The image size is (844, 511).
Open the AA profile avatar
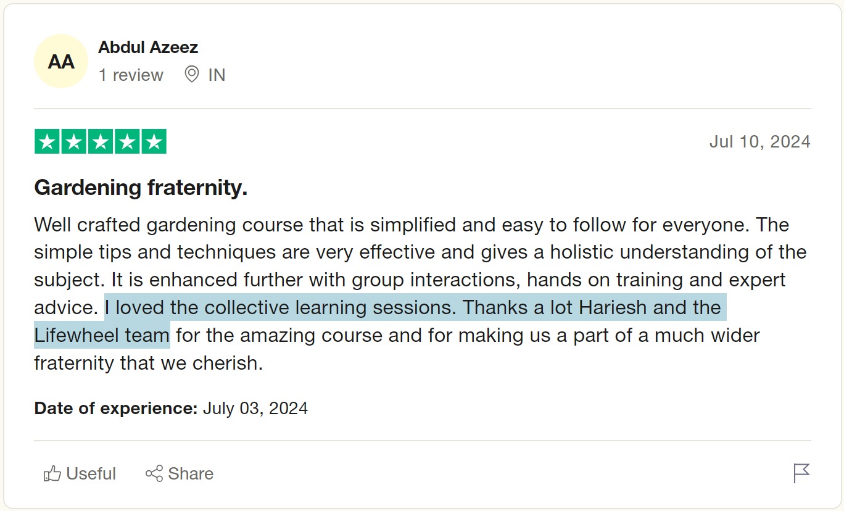coord(61,62)
